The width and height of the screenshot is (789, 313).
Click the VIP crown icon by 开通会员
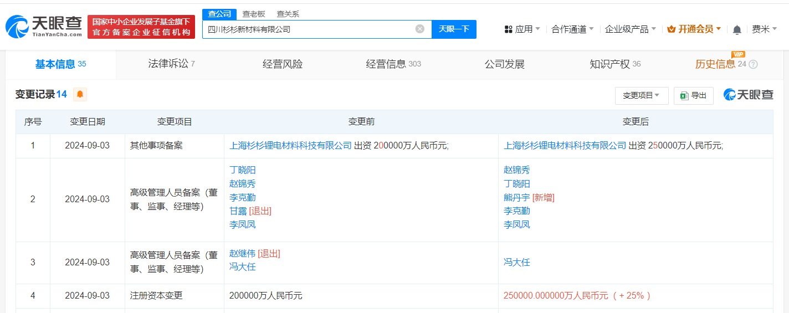[x=671, y=29]
